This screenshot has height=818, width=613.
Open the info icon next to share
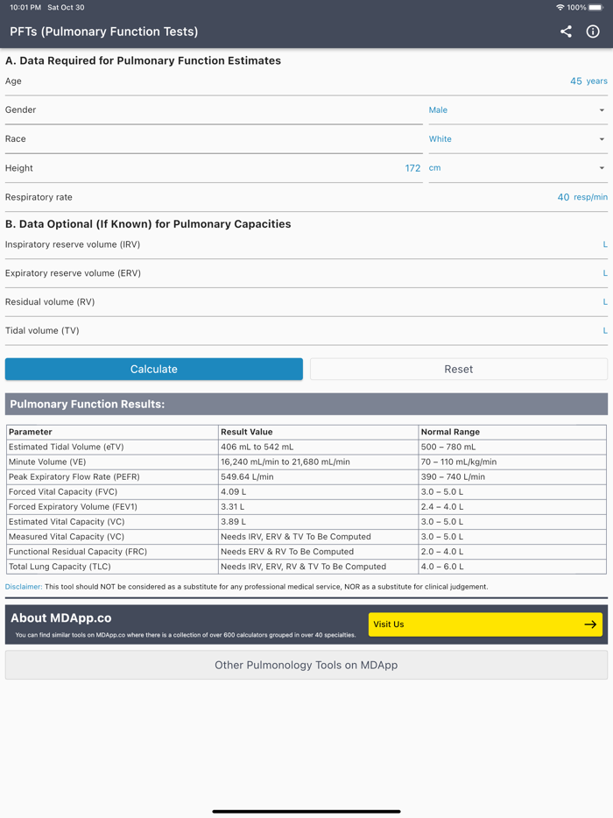[593, 32]
